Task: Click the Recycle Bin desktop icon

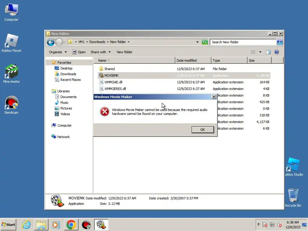Action: pyautogui.click(x=293, y=198)
